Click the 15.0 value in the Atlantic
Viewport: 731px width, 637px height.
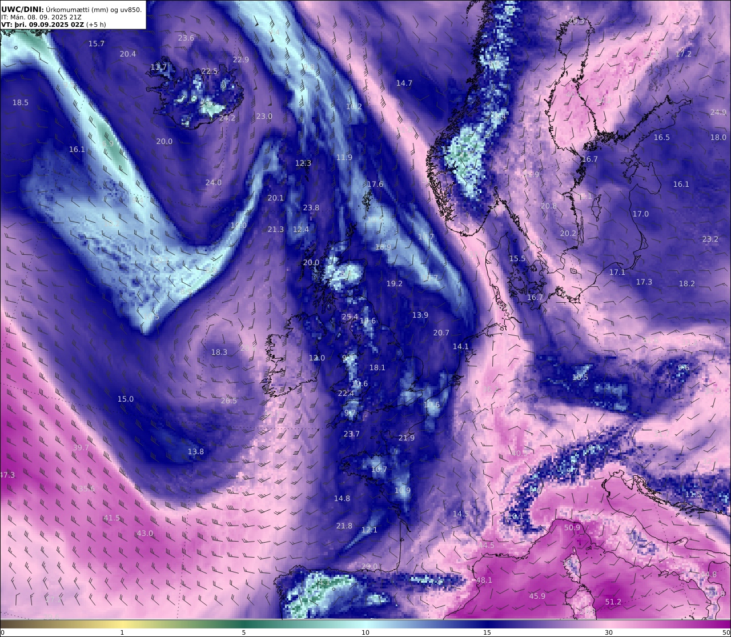(126, 399)
